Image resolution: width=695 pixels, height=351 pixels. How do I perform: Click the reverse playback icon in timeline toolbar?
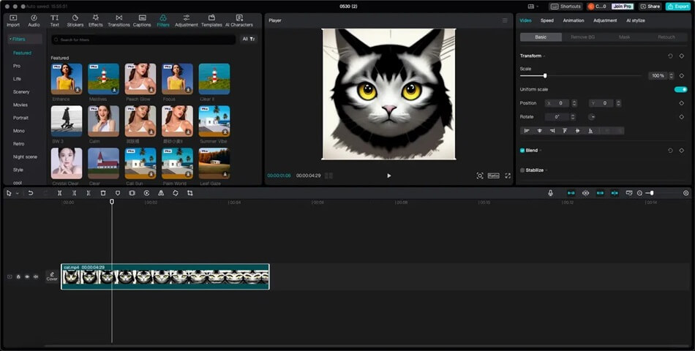[x=146, y=193]
